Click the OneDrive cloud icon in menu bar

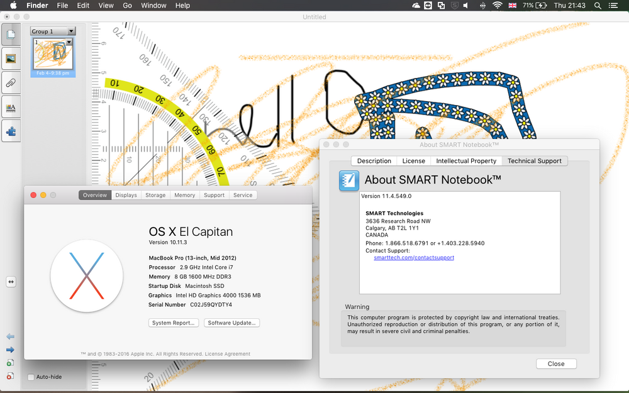point(416,5)
